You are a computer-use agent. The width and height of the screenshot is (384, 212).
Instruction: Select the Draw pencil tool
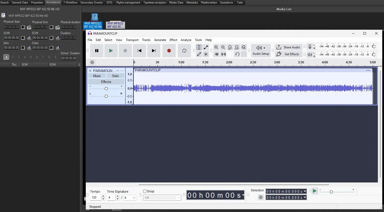(x=199, y=54)
